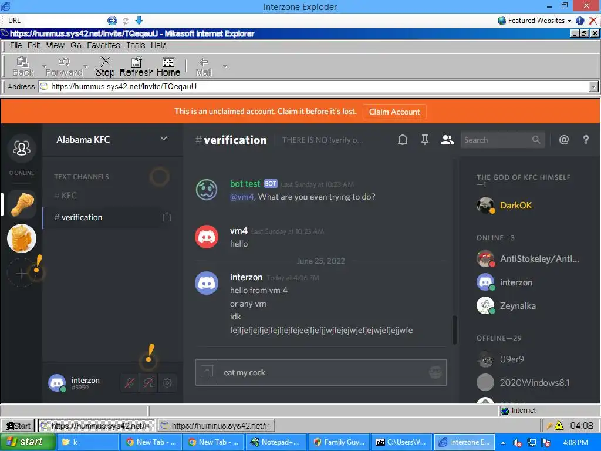Open the Go menu
Screen dimensions: 601x451
(x=76, y=46)
